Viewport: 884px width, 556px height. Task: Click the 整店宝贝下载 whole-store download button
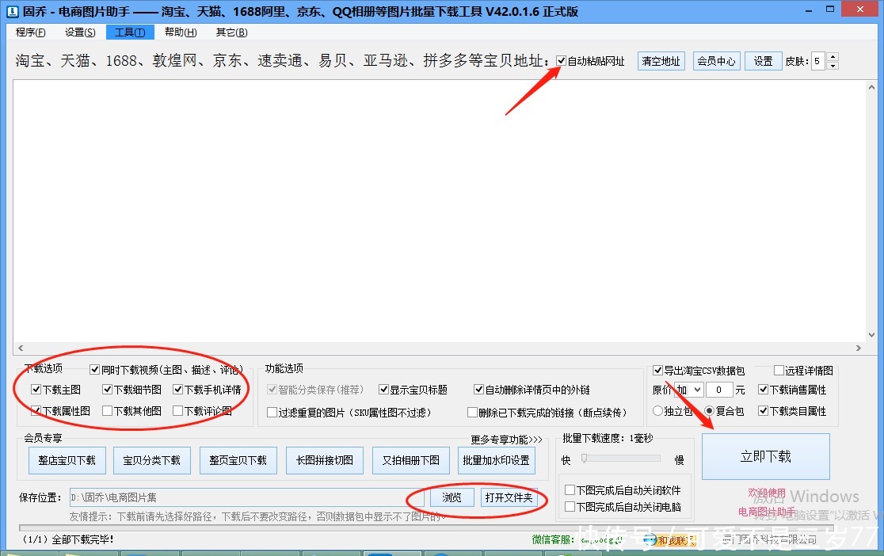point(67,460)
